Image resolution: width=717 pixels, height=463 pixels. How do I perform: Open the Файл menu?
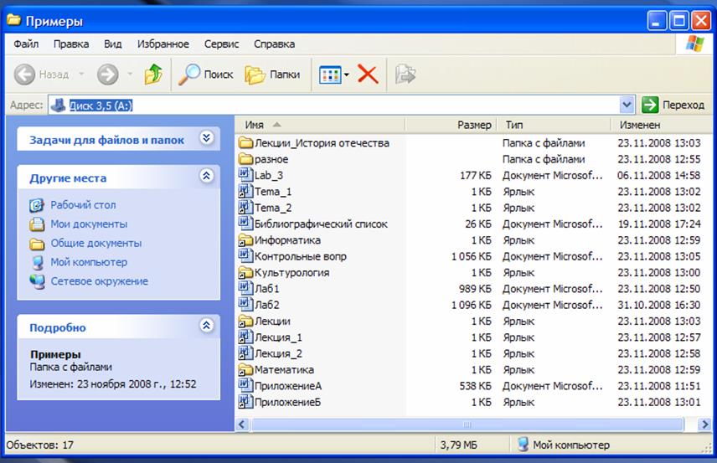click(26, 44)
